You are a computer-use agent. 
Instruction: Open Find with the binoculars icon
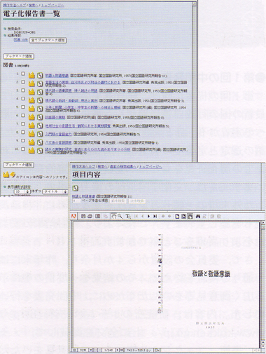pyautogui.click(x=198, y=216)
